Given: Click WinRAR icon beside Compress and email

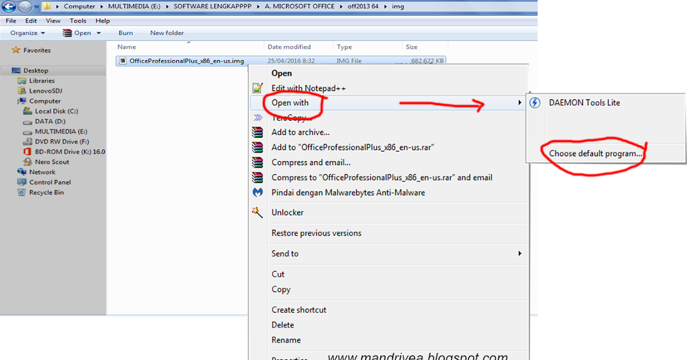Looking at the screenshot, I should point(258,162).
